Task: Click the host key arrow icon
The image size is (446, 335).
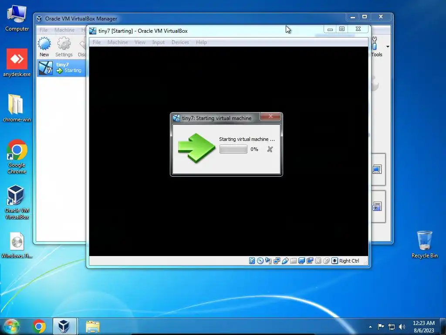Action: click(x=335, y=261)
